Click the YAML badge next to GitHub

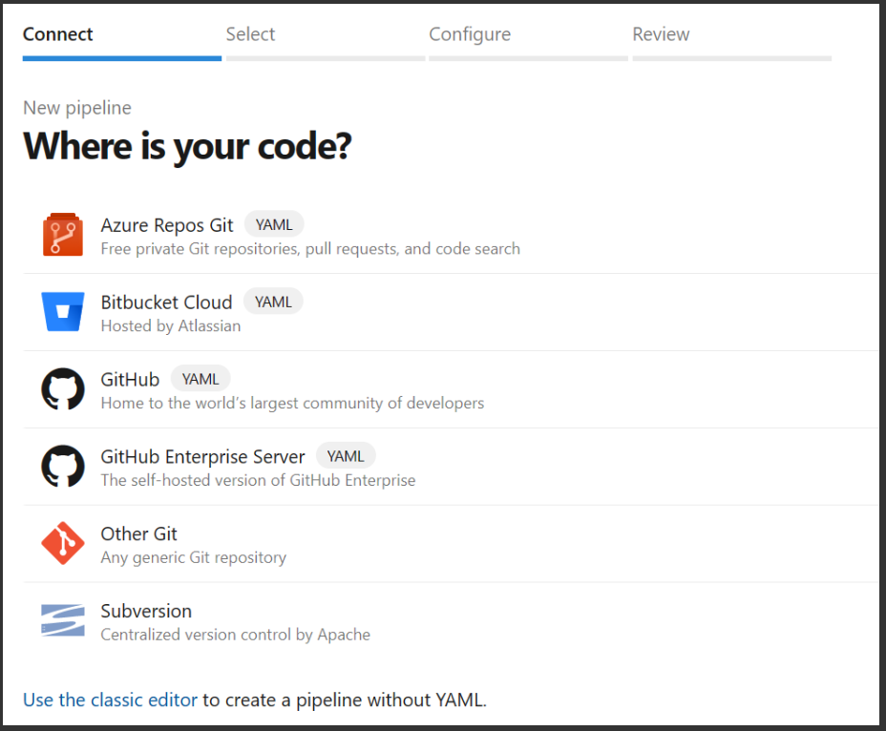(x=200, y=379)
